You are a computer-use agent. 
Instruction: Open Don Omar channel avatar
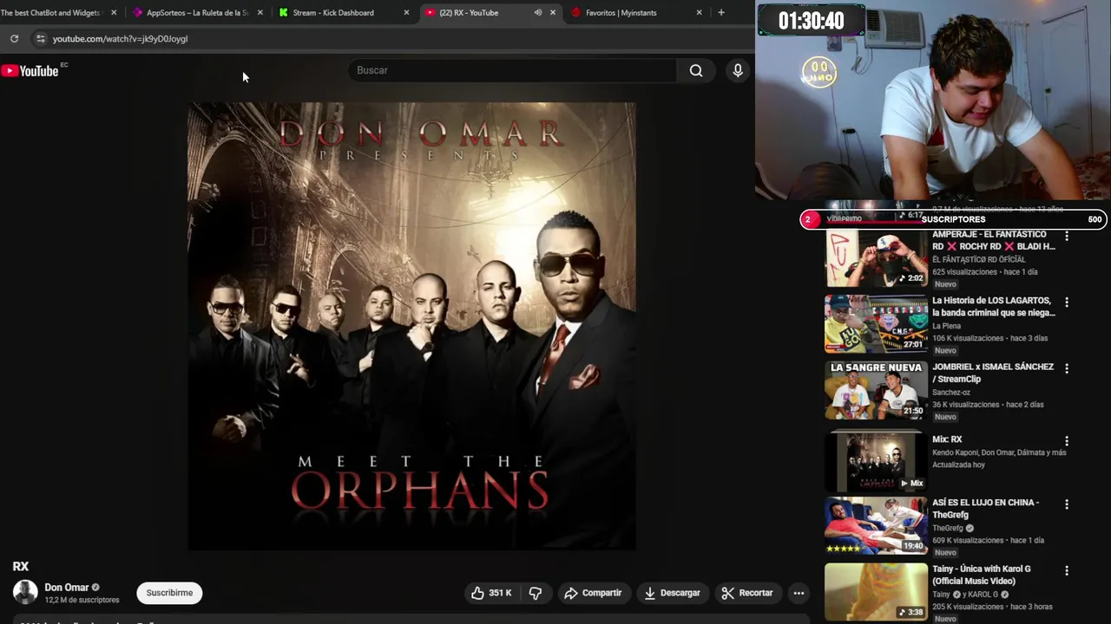(25, 593)
